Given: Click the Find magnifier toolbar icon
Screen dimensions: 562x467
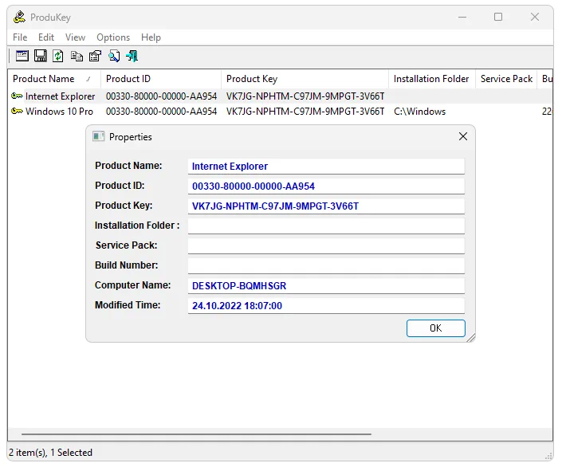Looking at the screenshot, I should click(x=114, y=56).
